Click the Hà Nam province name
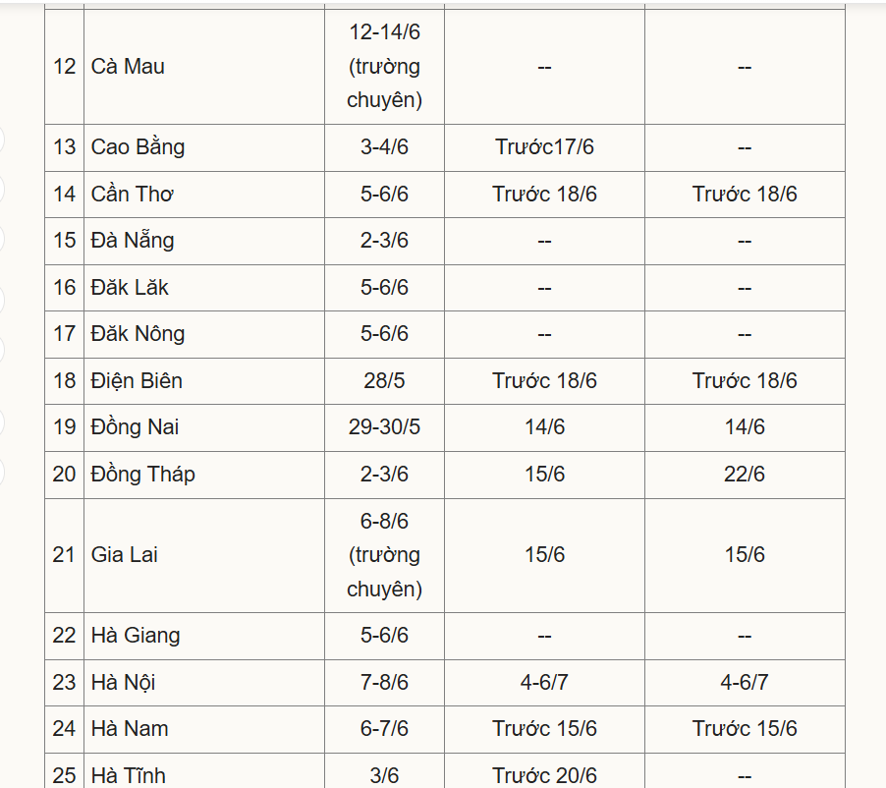886x788 pixels. coord(129,729)
